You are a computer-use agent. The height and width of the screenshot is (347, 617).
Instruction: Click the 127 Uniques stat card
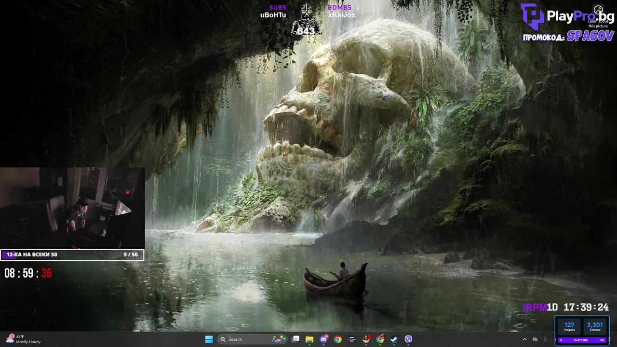[x=569, y=327]
